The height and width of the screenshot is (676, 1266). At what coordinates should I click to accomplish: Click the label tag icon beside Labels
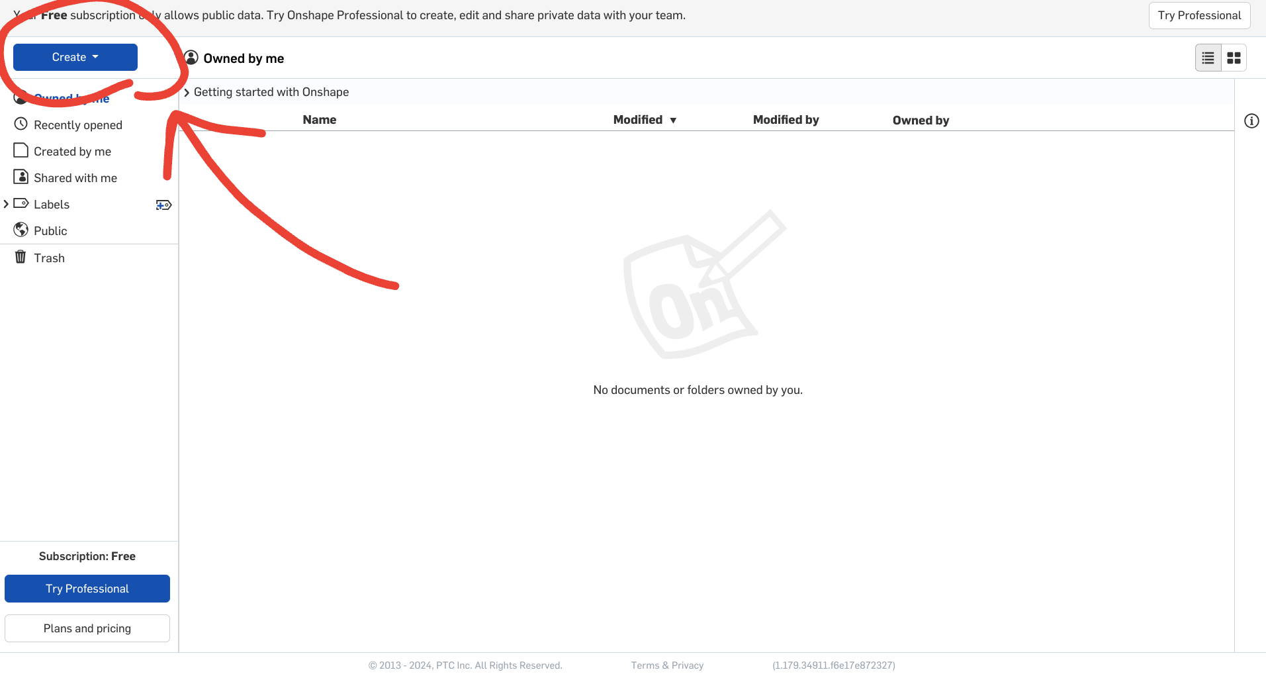click(x=21, y=203)
